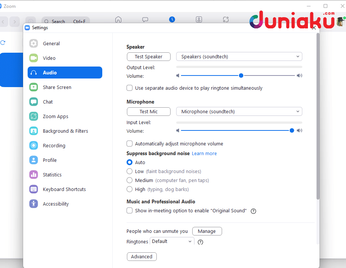The image size is (346, 268).
Task: Click the Video camera icon in sidebar
Action: coord(34,58)
